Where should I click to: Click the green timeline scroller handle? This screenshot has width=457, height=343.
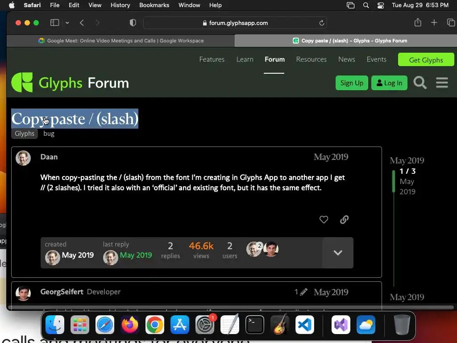(x=394, y=181)
